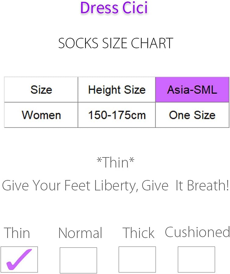Click the Thick label text

(138, 233)
